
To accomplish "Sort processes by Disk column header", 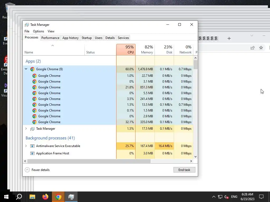I will point(165,50).
